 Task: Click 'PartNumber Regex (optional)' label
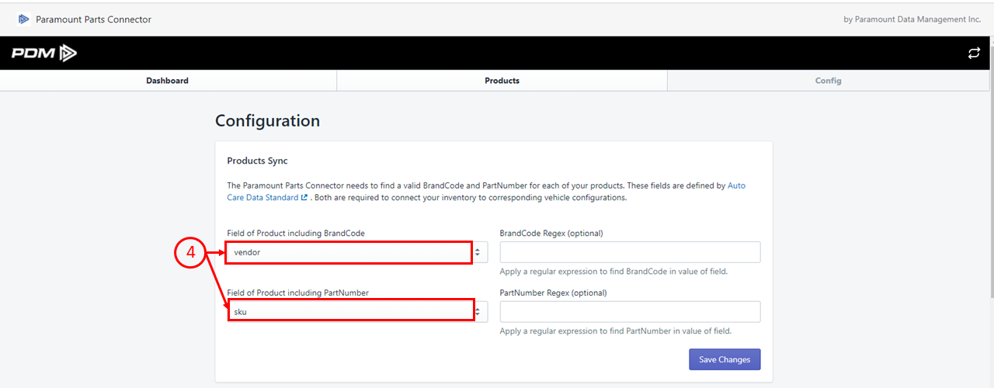(553, 293)
